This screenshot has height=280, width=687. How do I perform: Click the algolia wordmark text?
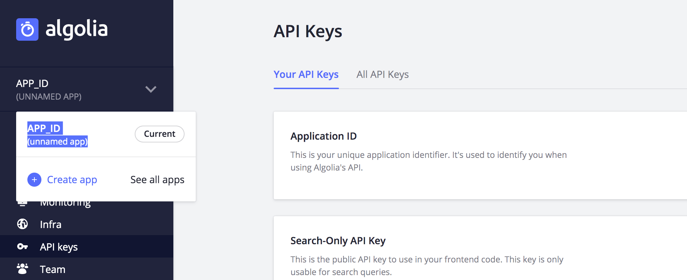tap(76, 29)
